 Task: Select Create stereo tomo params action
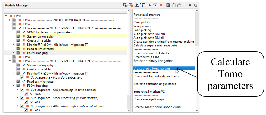coord(152,69)
